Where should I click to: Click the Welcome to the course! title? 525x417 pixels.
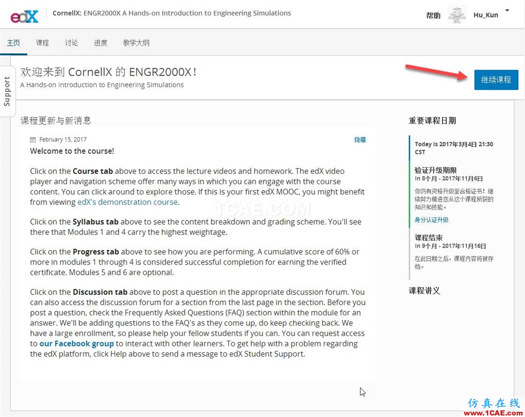pyautogui.click(x=72, y=151)
